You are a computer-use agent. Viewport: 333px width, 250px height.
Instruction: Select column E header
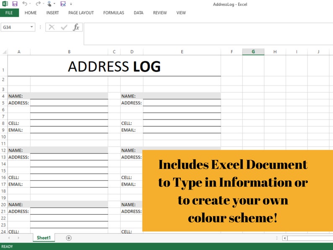pyautogui.click(x=182, y=52)
